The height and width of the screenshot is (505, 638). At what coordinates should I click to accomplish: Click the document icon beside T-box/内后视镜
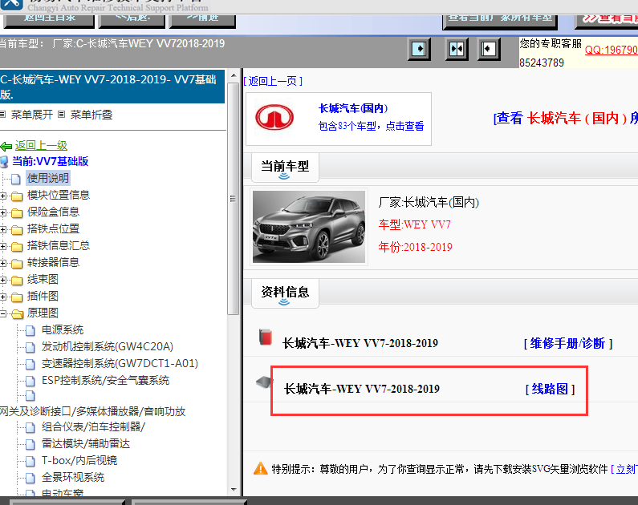(30, 461)
